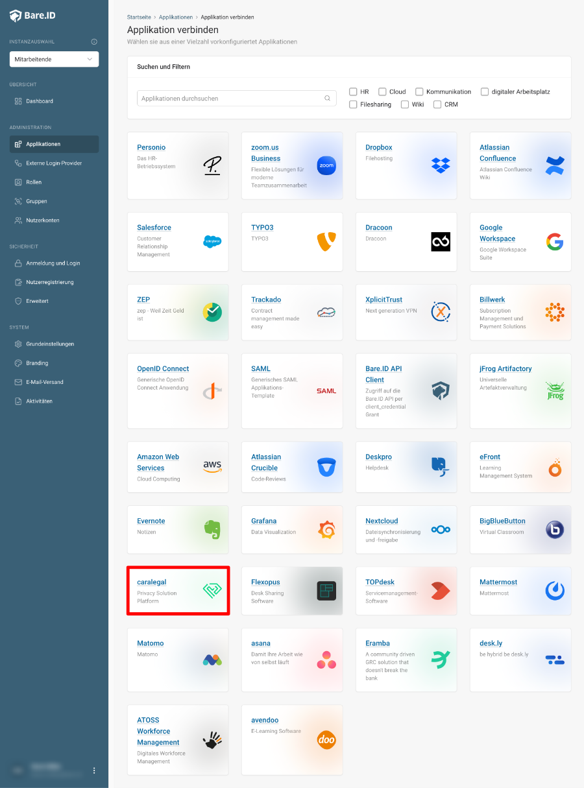Open Nutzerkonten in the sidebar
This screenshot has width=584, height=788.
pyautogui.click(x=54, y=221)
